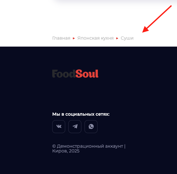177x174 pixels.
Task: Click the FoodSoul footer logo
Action: pos(75,74)
